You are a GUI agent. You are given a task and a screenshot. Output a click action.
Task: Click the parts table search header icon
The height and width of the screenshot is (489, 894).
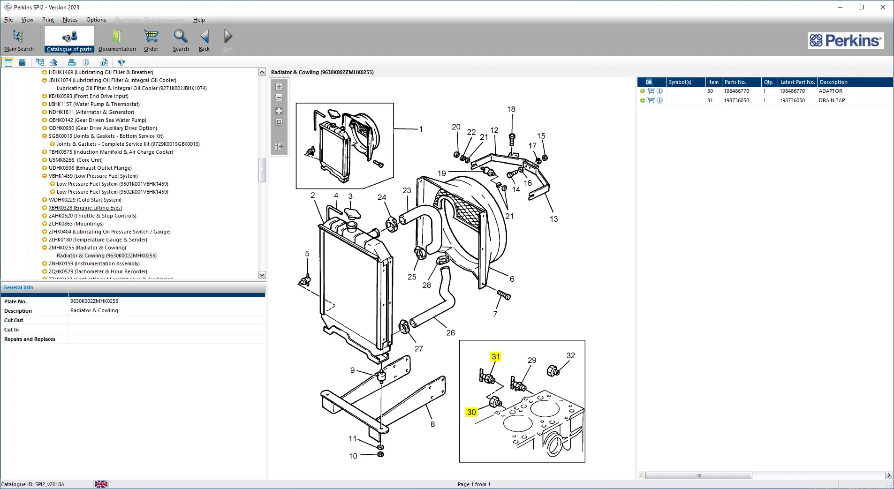coord(650,82)
